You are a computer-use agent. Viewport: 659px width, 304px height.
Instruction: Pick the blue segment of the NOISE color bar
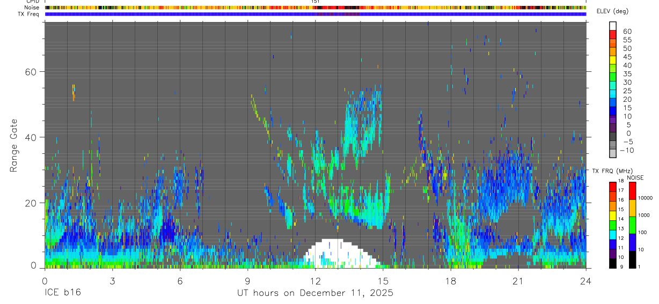click(632, 242)
